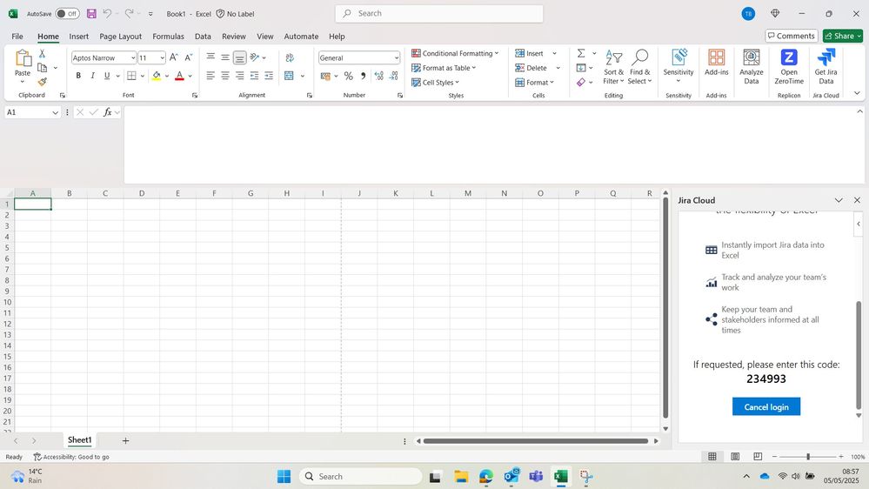The height and width of the screenshot is (489, 869).
Task: Click the Paste clipboard icon
Action: click(23, 58)
